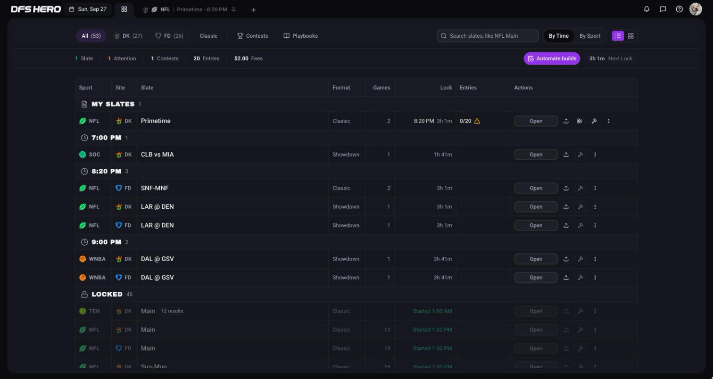Click the Lock column header
Screen dimensions: 713x379
pos(446,88)
